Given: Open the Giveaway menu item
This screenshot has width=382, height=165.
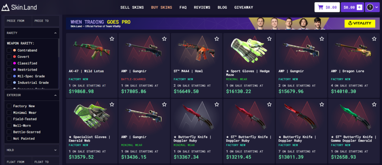Looking at the screenshot, I should coord(244,7).
